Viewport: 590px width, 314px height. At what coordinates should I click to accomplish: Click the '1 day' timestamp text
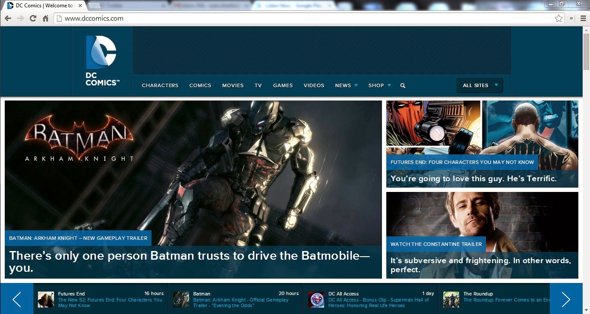(428, 294)
